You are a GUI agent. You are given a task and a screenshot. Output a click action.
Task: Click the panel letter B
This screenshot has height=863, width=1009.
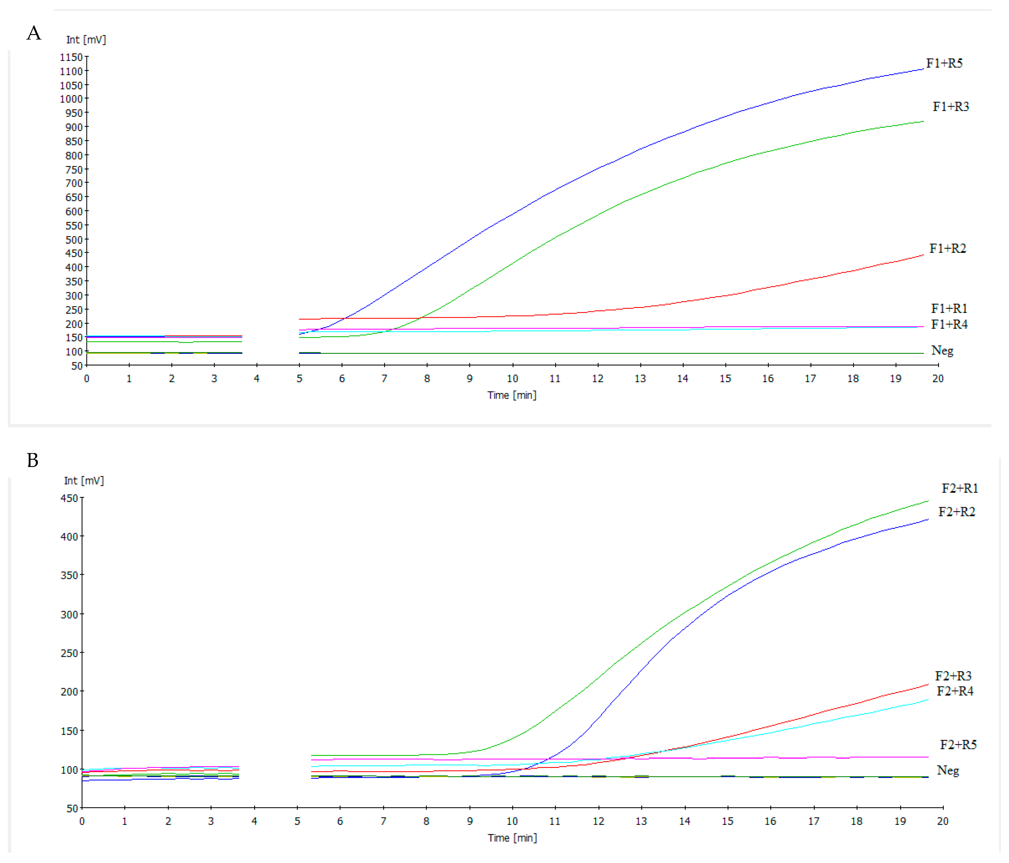point(33,460)
